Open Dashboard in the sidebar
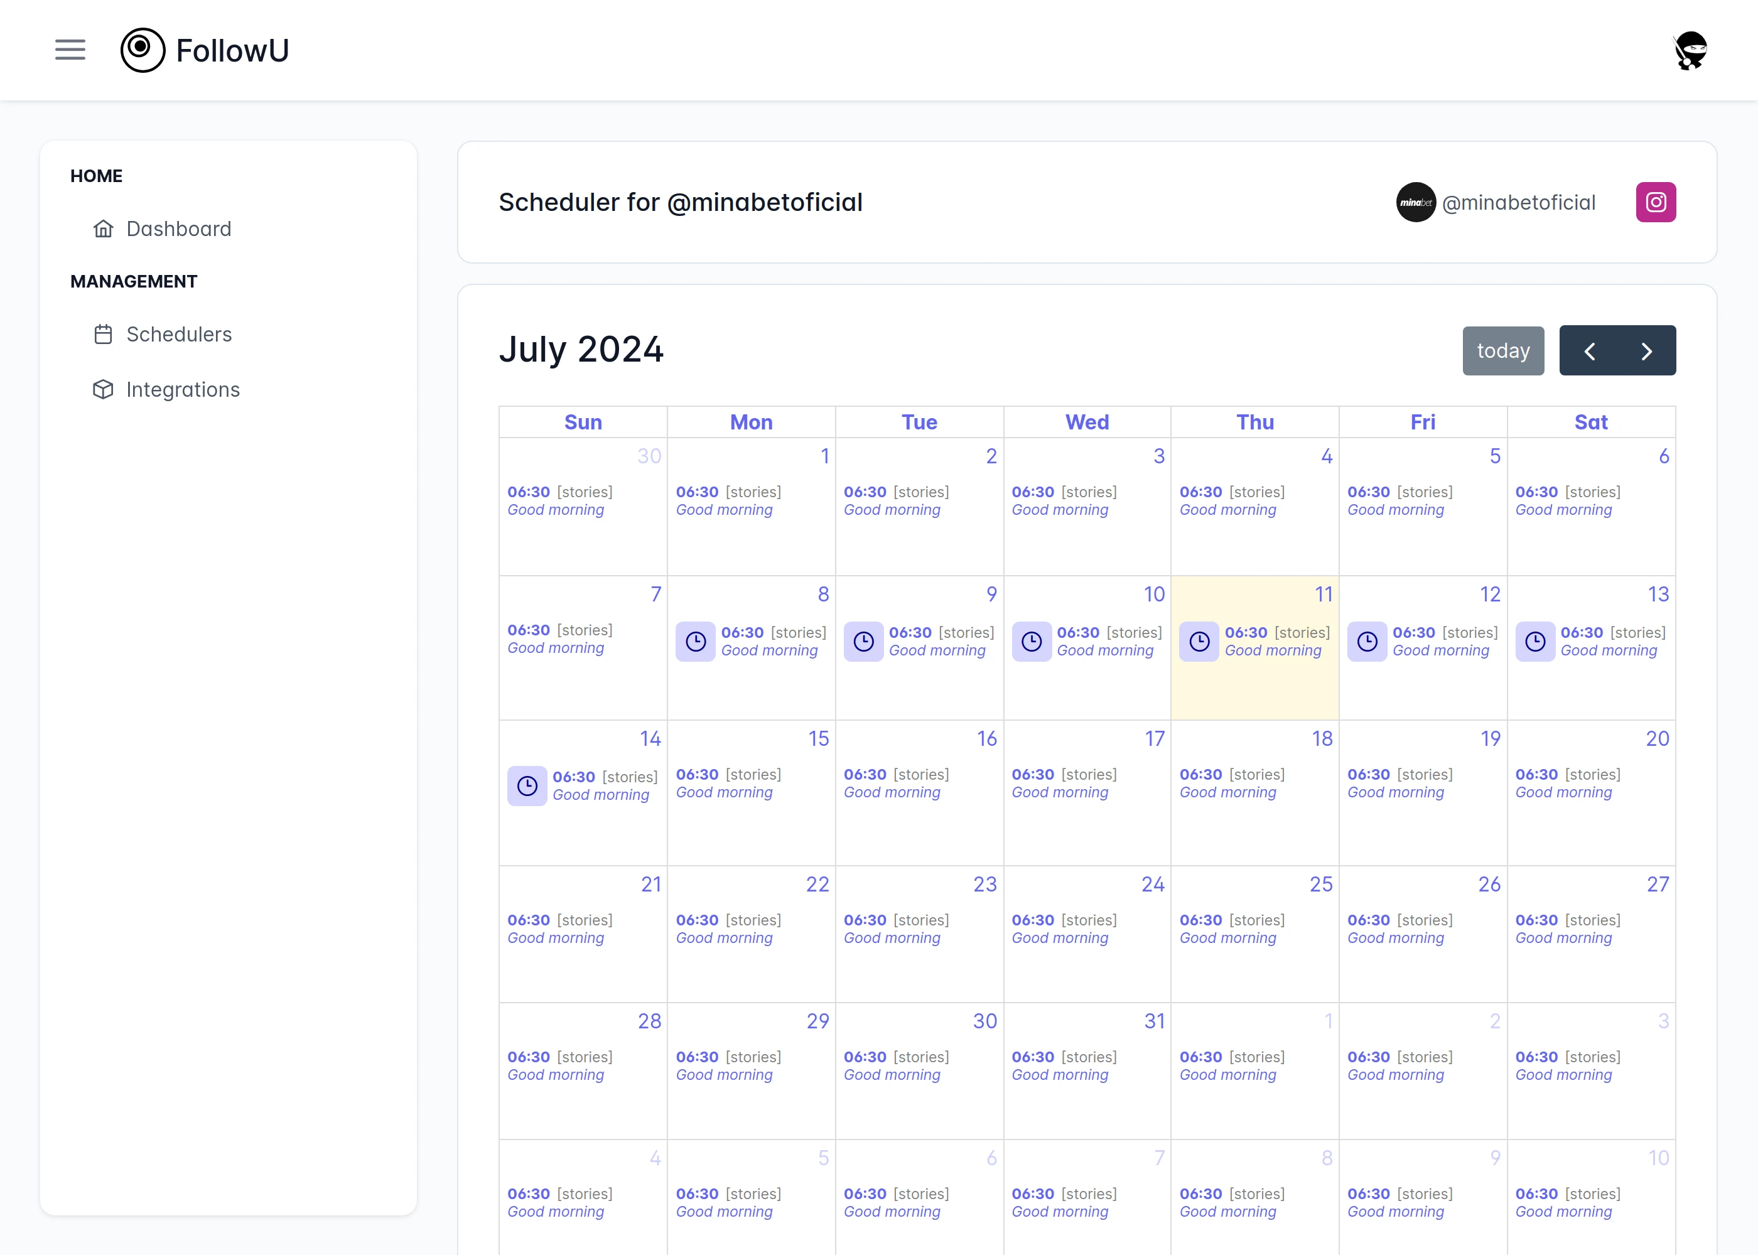The width and height of the screenshot is (1758, 1255). coord(178,229)
